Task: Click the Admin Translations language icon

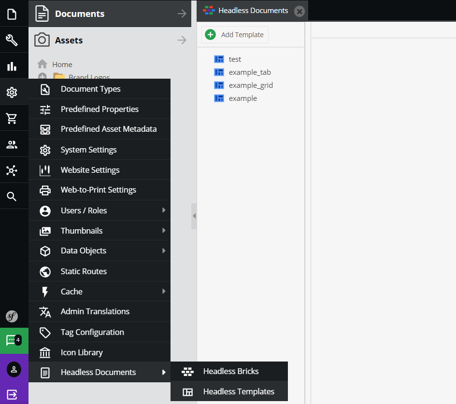Action: tap(45, 312)
